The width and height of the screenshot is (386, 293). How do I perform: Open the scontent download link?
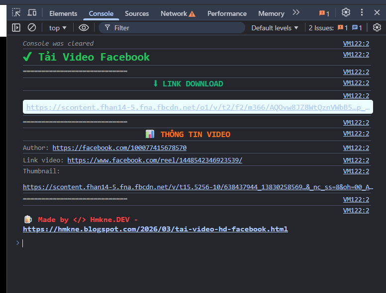(x=198, y=107)
